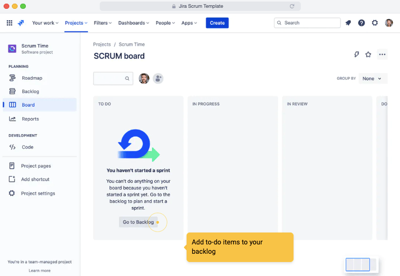Open the app switcher grid icon
The width and height of the screenshot is (400, 276).
9,23
